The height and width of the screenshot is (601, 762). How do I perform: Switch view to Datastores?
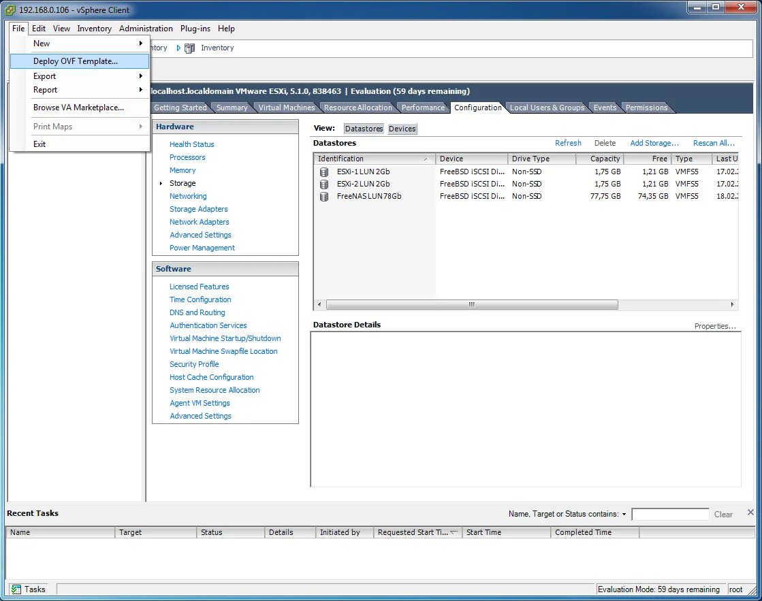click(363, 129)
